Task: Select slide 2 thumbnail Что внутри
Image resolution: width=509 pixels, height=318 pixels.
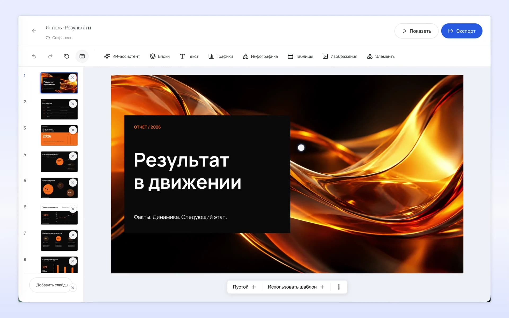Action: (59, 109)
